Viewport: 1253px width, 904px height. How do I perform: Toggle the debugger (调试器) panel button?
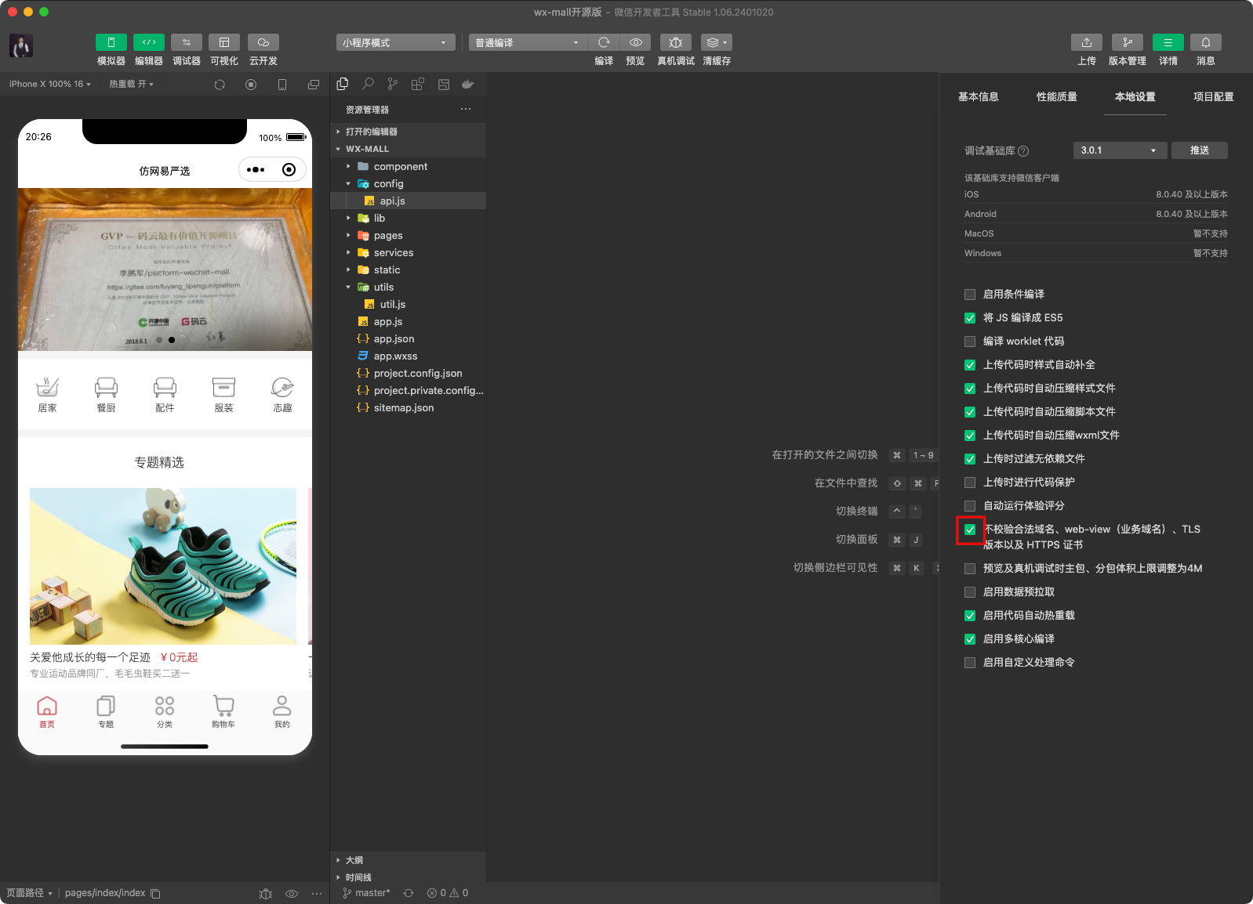pyautogui.click(x=187, y=42)
